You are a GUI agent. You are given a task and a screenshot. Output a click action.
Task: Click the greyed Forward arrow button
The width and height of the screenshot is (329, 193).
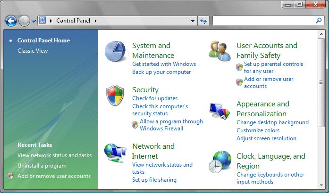point(24,21)
